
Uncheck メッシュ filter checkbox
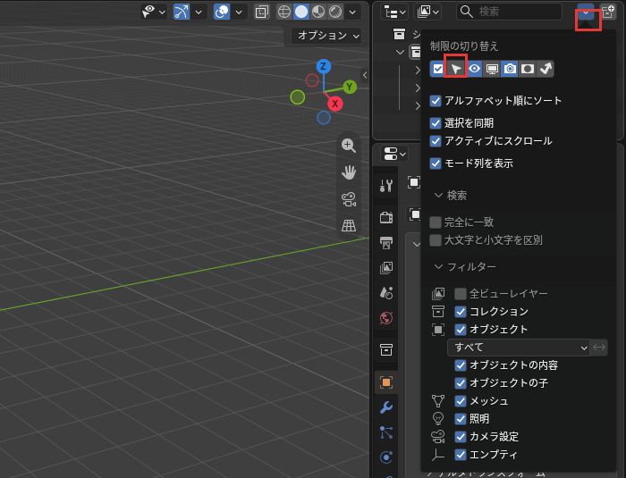click(461, 401)
